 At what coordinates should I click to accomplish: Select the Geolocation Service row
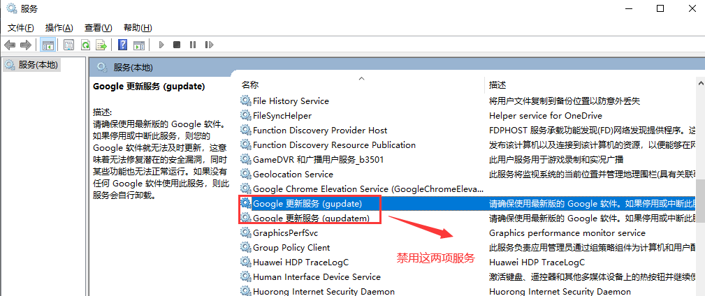click(x=467, y=175)
